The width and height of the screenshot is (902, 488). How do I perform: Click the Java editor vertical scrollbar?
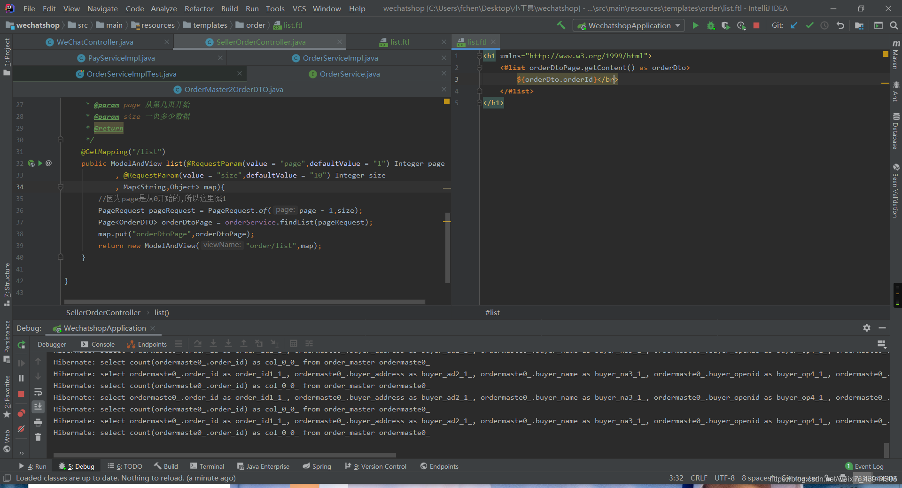pos(447,248)
